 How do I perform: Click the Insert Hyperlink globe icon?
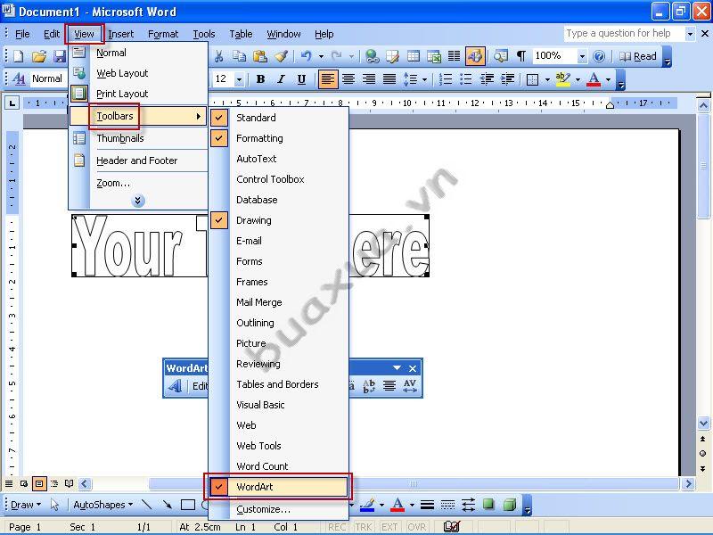(x=372, y=56)
